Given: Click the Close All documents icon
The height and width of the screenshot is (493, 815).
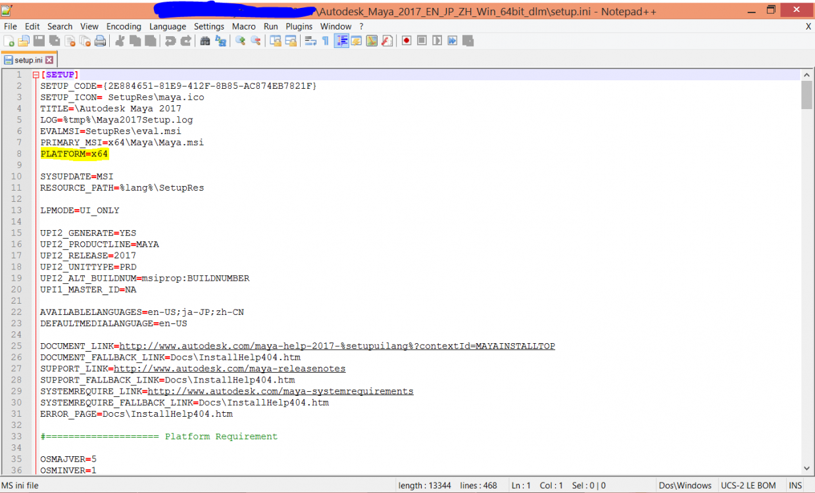Looking at the screenshot, I should click(85, 41).
